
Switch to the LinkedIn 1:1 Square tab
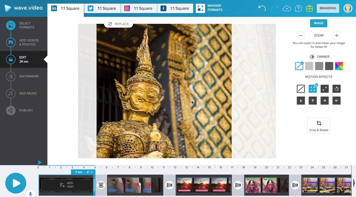(66, 9)
